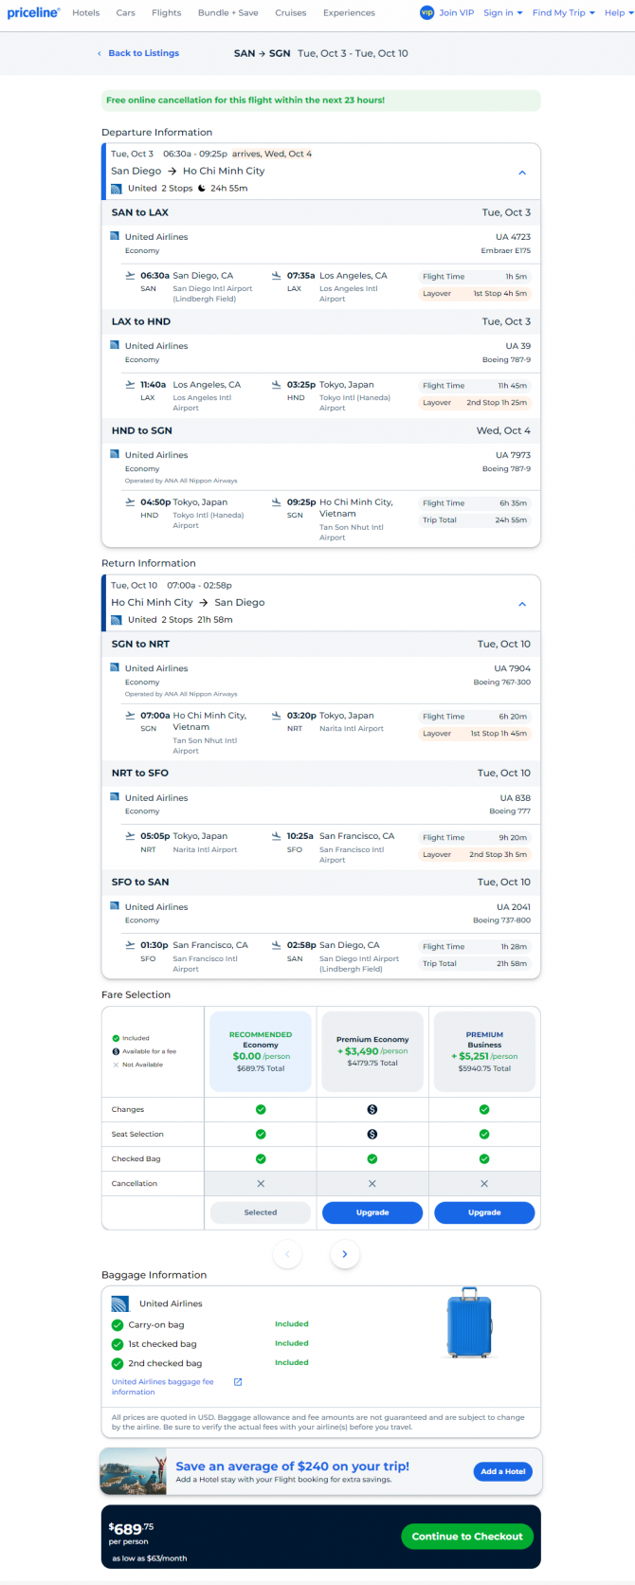Click the 'as low as $63/month' text
The height and width of the screenshot is (1585, 635).
tap(150, 1558)
